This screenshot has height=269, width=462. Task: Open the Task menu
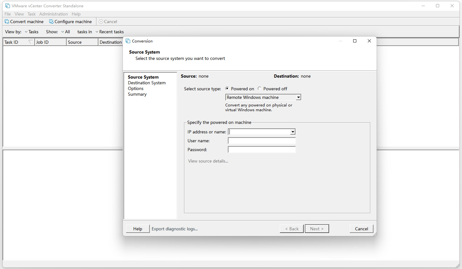(x=31, y=14)
